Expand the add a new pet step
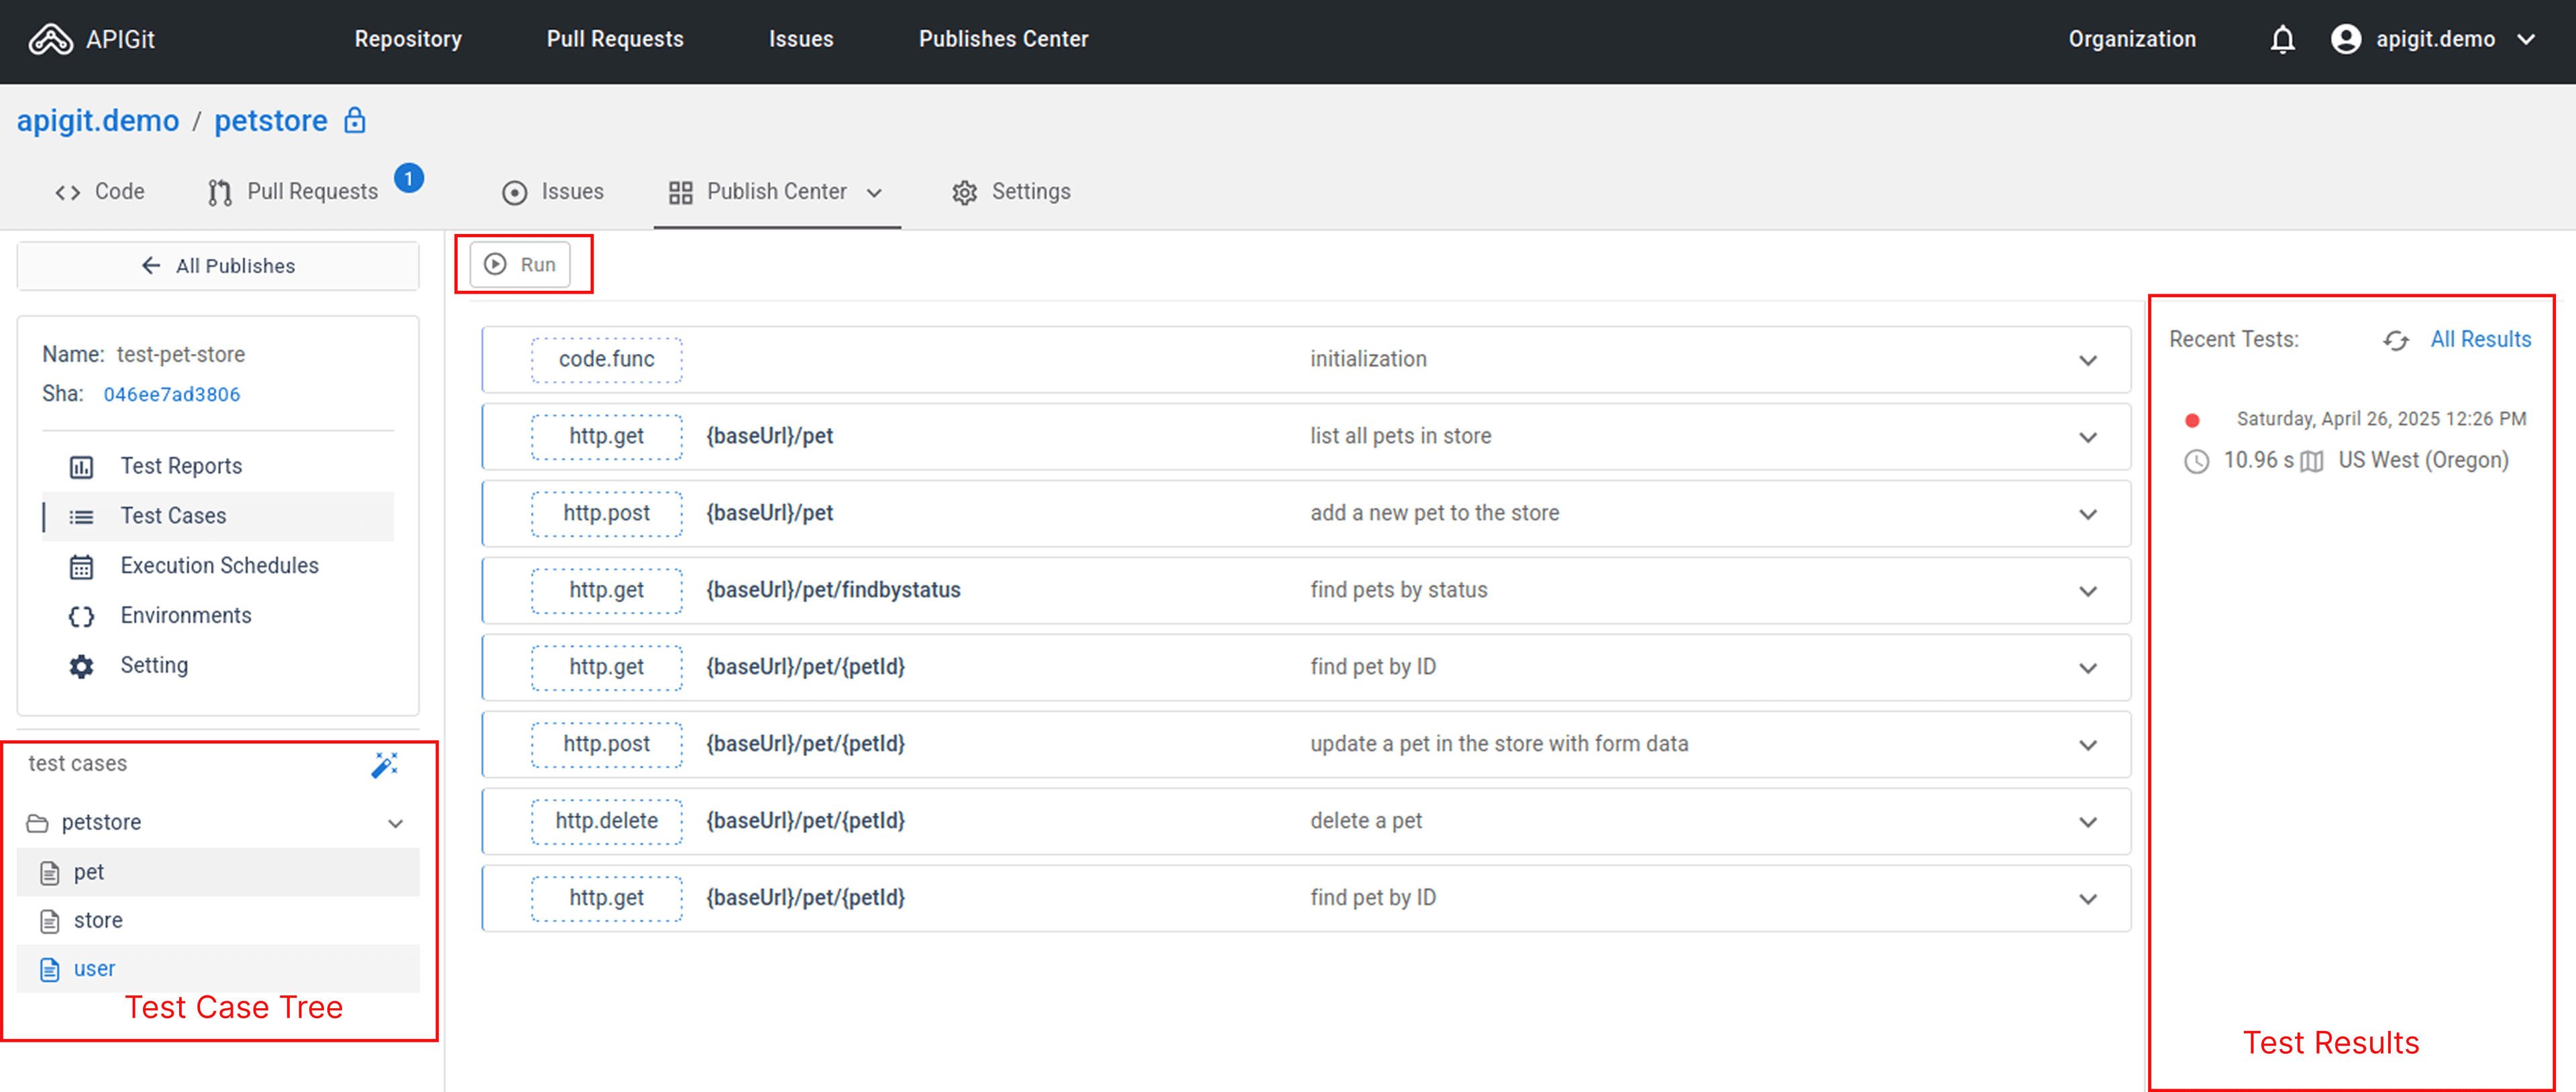Screen dimensions: 2576x1092 2088,515
